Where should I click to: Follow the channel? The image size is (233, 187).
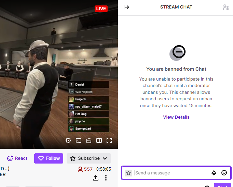coord(49,158)
